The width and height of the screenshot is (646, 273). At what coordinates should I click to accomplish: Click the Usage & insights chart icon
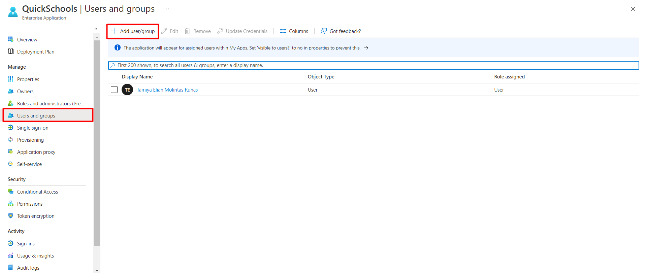10,255
